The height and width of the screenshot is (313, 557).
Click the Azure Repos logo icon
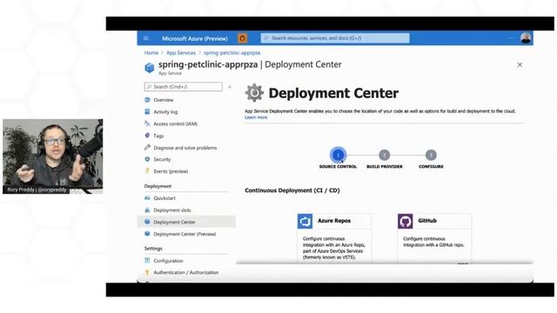[x=305, y=221]
